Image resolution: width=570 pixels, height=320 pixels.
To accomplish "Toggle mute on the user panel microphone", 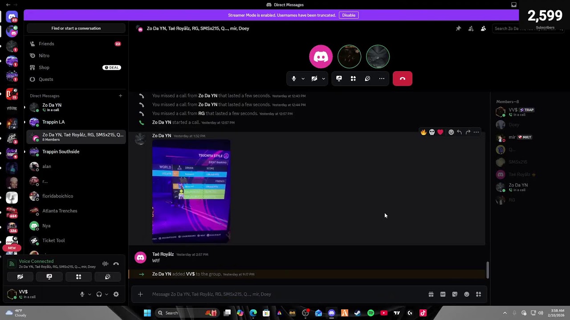I will tap(82, 294).
